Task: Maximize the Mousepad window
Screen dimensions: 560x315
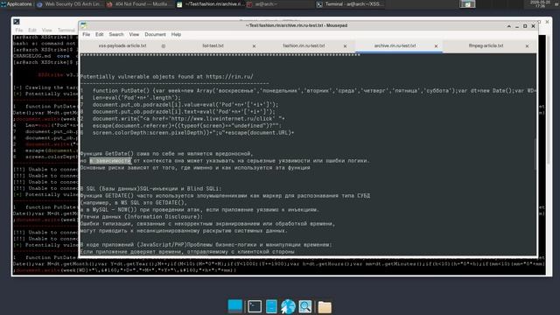Action: pyautogui.click(x=525, y=26)
